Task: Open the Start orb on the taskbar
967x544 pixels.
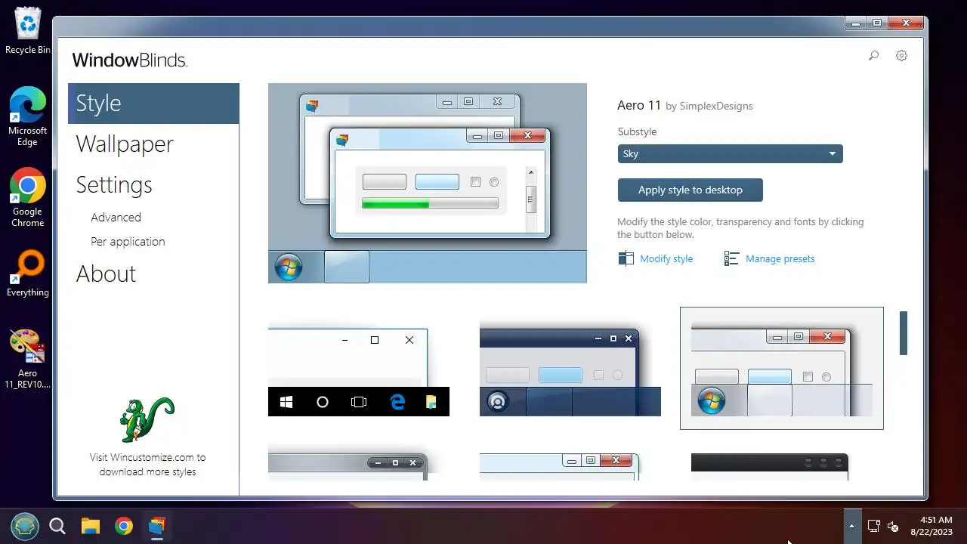Action: [x=25, y=526]
